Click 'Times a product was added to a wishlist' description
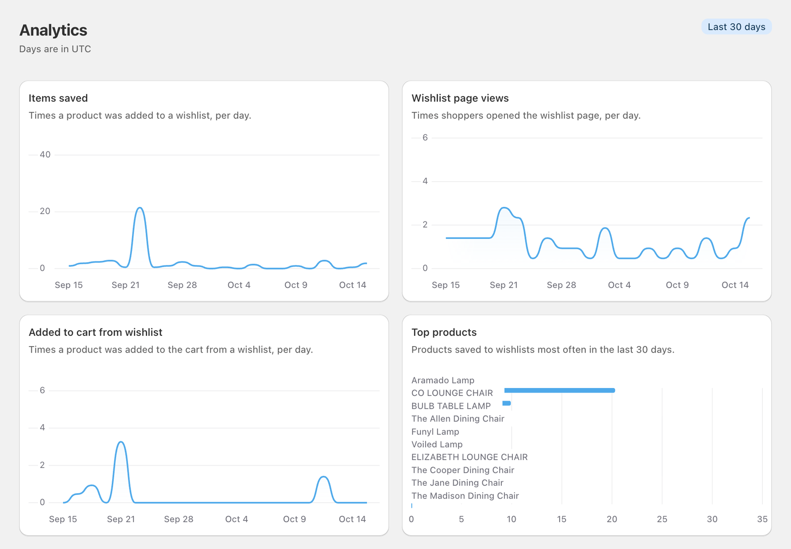This screenshot has width=791, height=549. coord(140,116)
